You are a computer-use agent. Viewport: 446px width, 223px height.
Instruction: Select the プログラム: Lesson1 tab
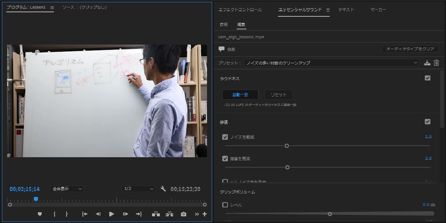26,7
